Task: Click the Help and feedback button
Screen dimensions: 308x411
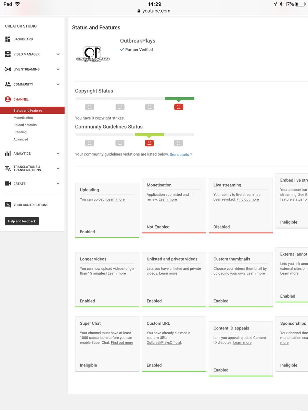Action: pos(22,221)
